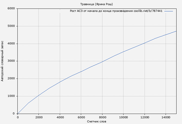Click the 1000 tick label on Y-axis
The image size is (182, 124).
(x=11, y=96)
